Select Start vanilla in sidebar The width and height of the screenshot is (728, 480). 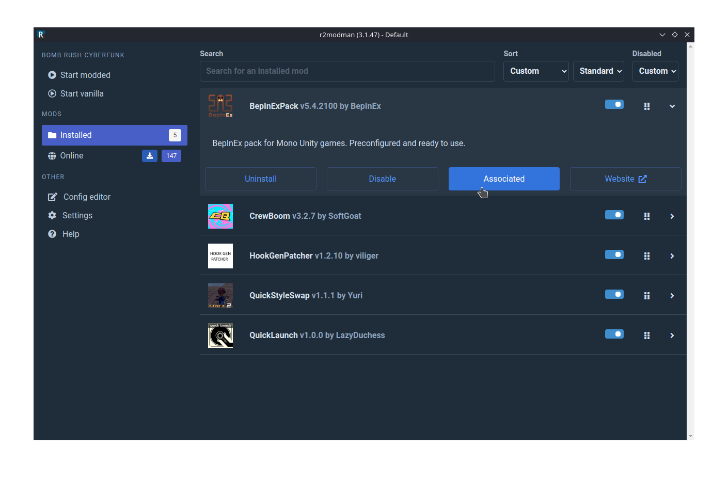[115, 93]
